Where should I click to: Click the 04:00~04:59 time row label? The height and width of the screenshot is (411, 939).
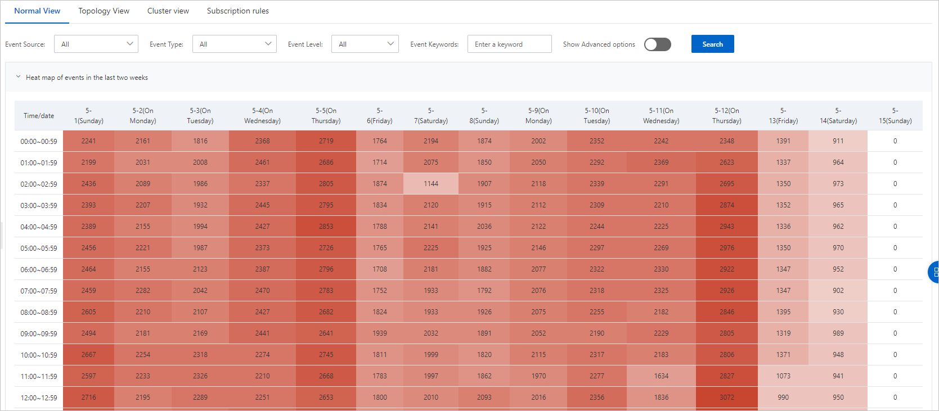(39, 227)
